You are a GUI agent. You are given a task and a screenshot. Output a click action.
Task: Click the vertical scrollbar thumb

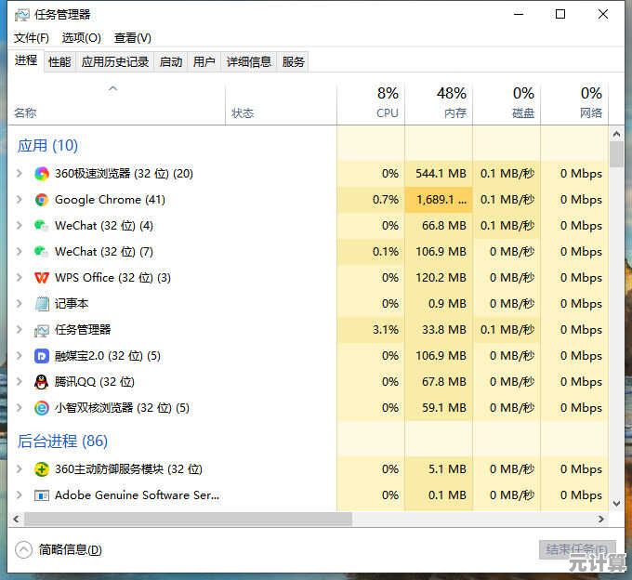click(x=616, y=153)
